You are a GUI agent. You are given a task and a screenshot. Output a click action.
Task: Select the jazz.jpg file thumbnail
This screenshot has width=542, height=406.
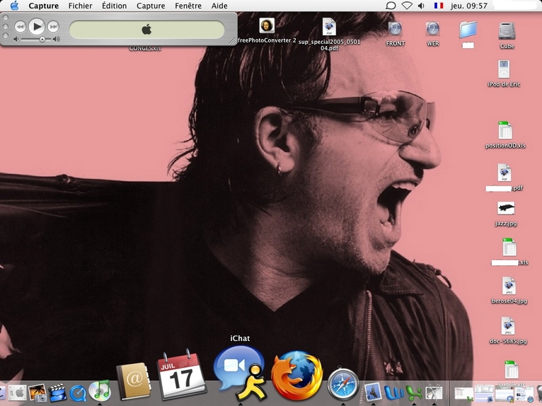(x=505, y=208)
